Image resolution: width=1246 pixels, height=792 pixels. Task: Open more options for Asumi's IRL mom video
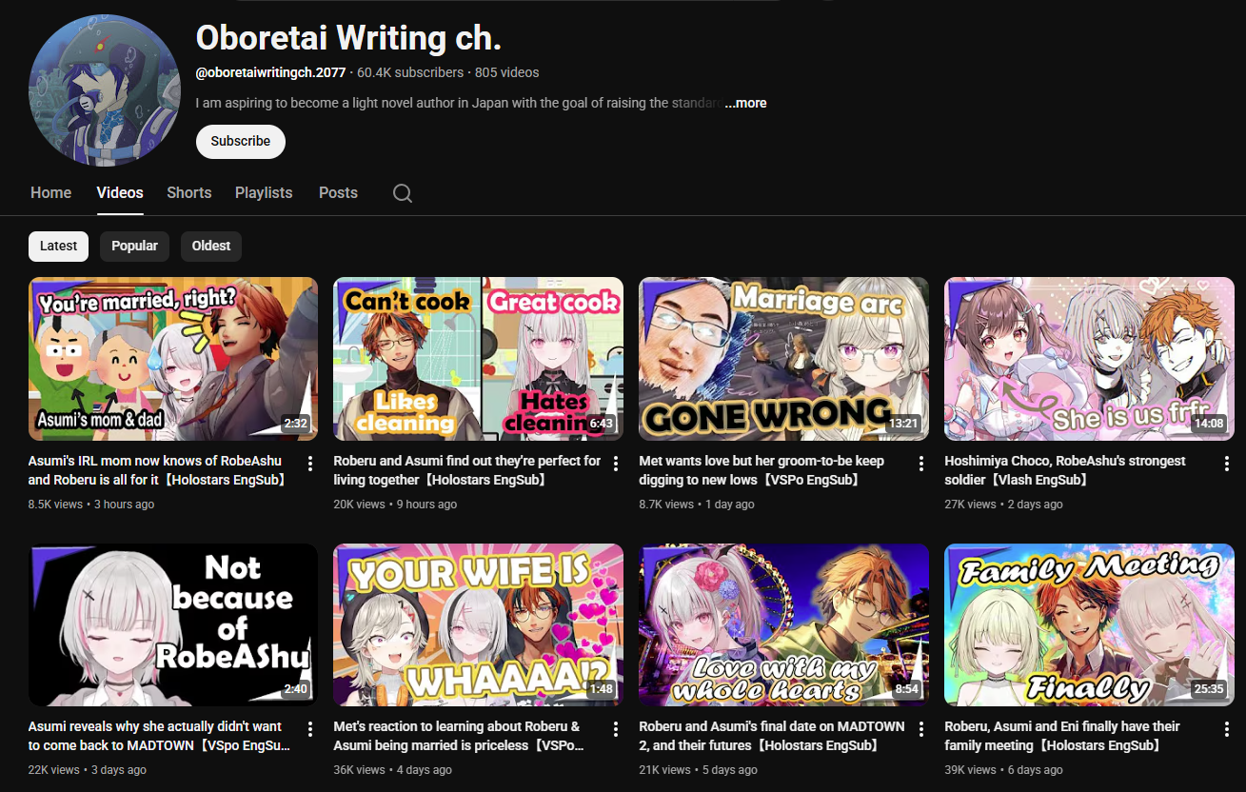310,464
